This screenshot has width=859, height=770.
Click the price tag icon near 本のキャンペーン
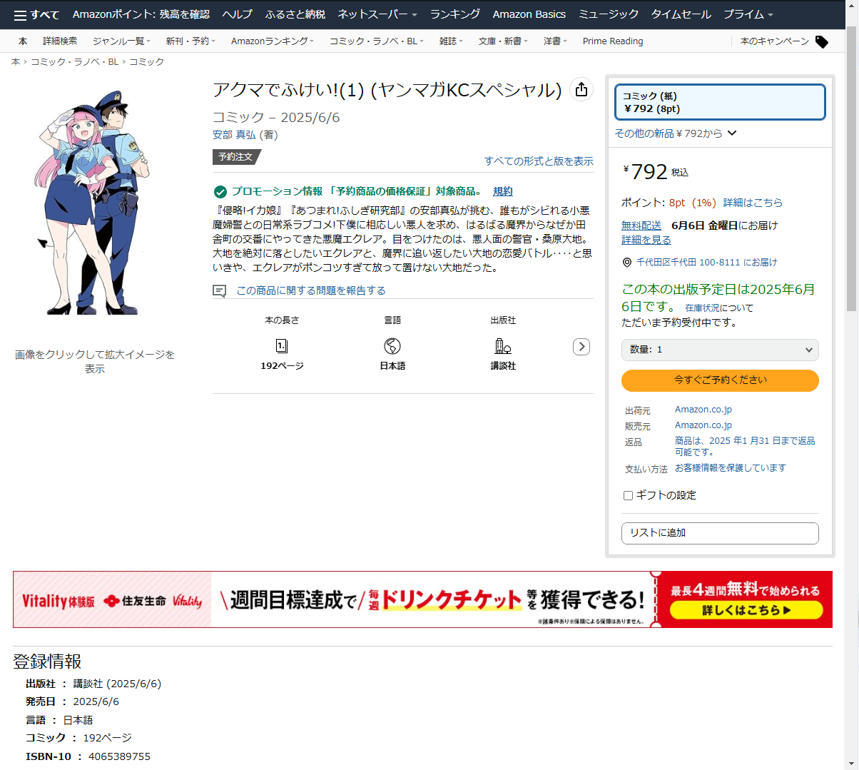click(822, 42)
